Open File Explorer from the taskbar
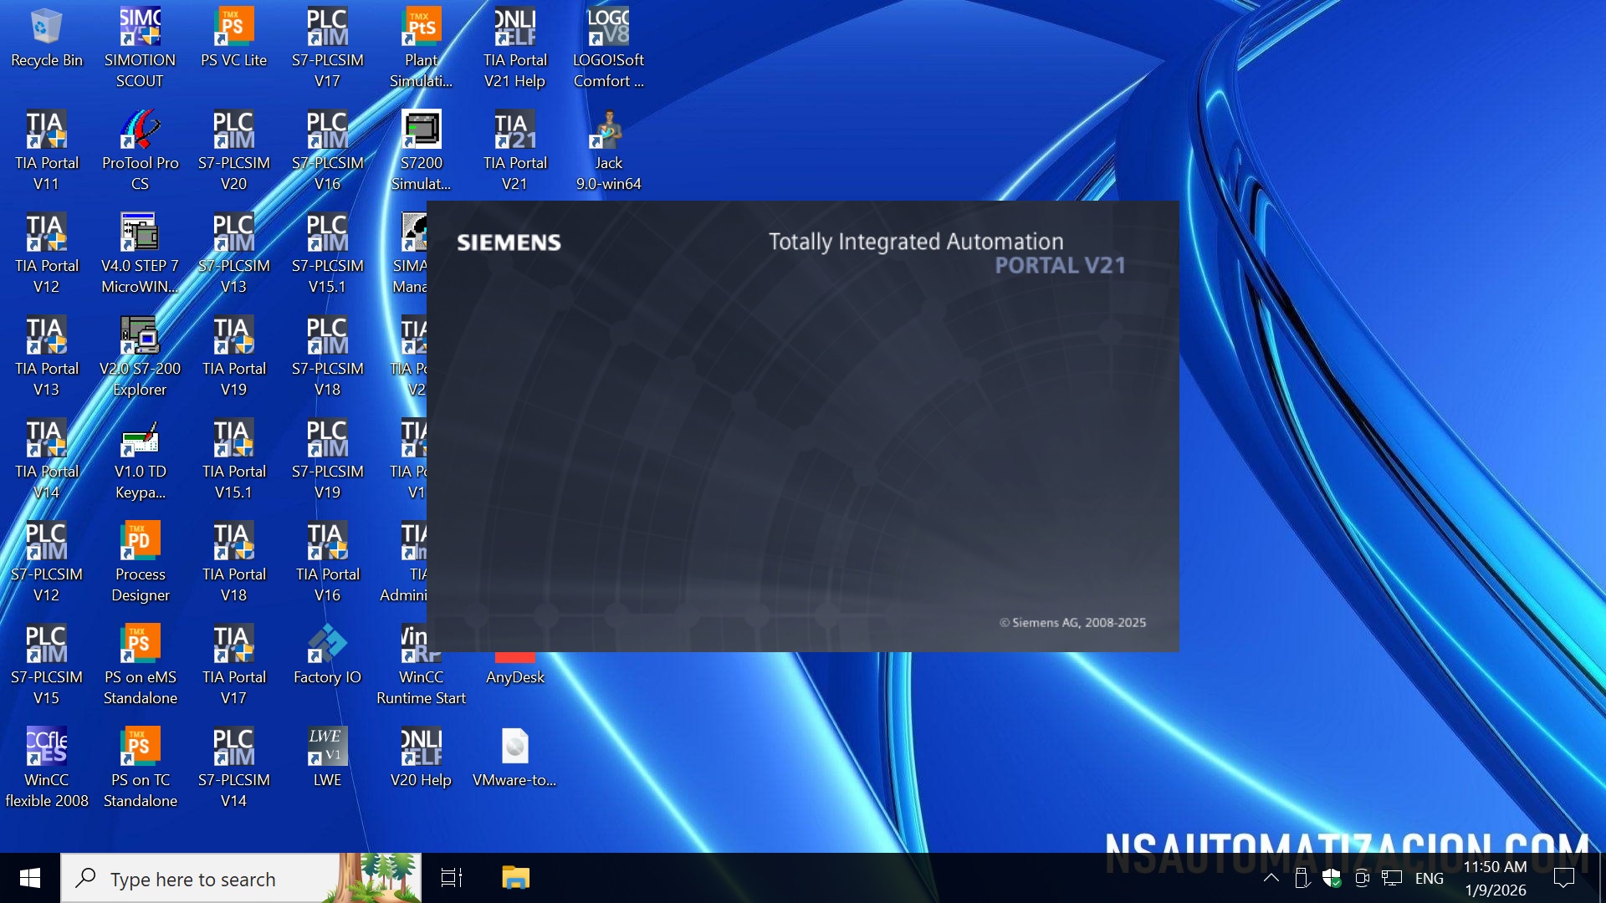Viewport: 1606px width, 903px height. click(x=515, y=878)
